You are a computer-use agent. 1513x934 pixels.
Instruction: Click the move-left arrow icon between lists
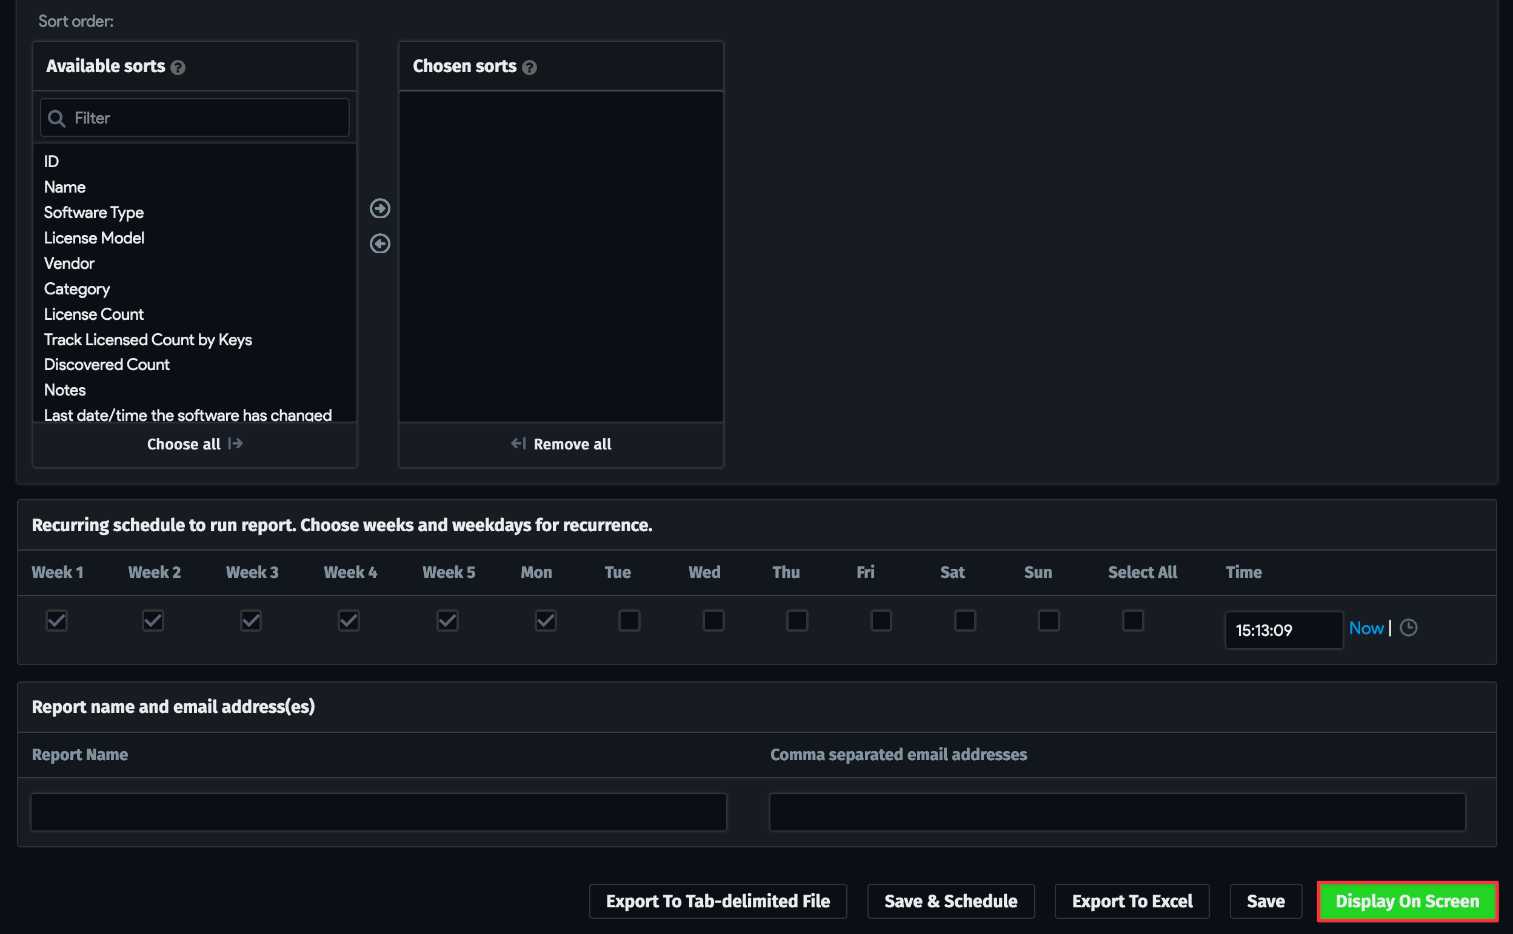click(x=379, y=243)
